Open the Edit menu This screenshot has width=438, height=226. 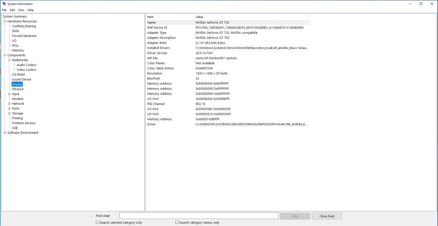click(12, 10)
